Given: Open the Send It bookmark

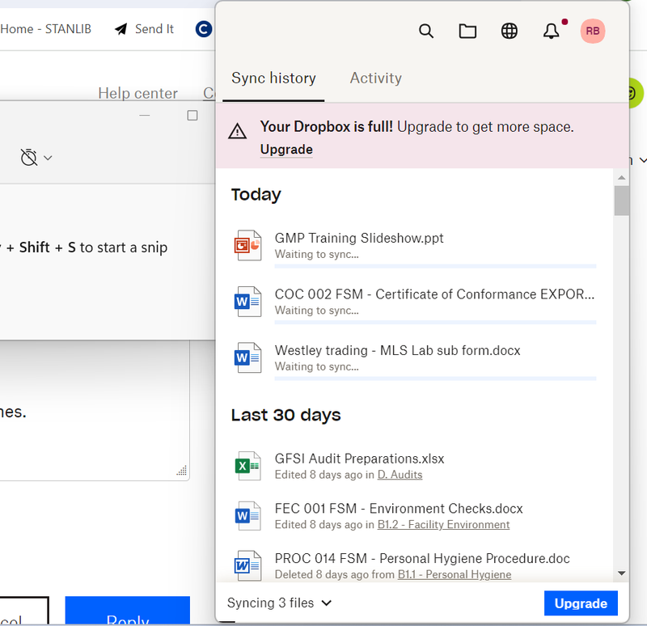Looking at the screenshot, I should tap(144, 29).
